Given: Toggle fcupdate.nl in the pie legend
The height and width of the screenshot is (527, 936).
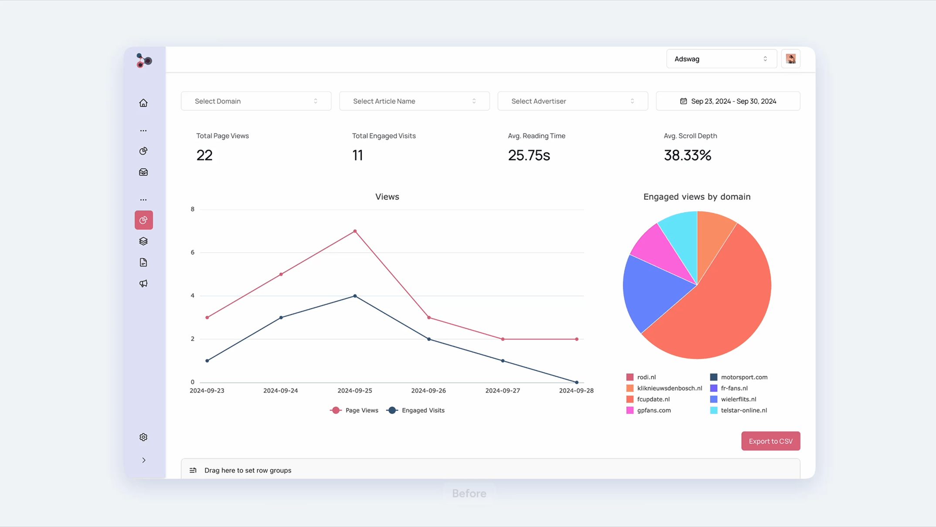Looking at the screenshot, I should [648, 399].
